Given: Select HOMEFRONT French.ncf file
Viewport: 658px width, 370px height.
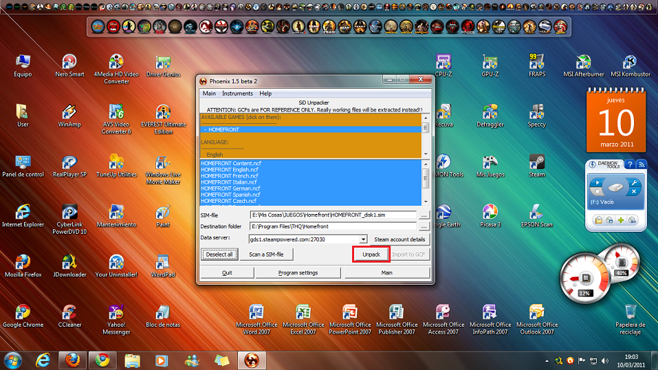Looking at the screenshot, I should (230, 176).
